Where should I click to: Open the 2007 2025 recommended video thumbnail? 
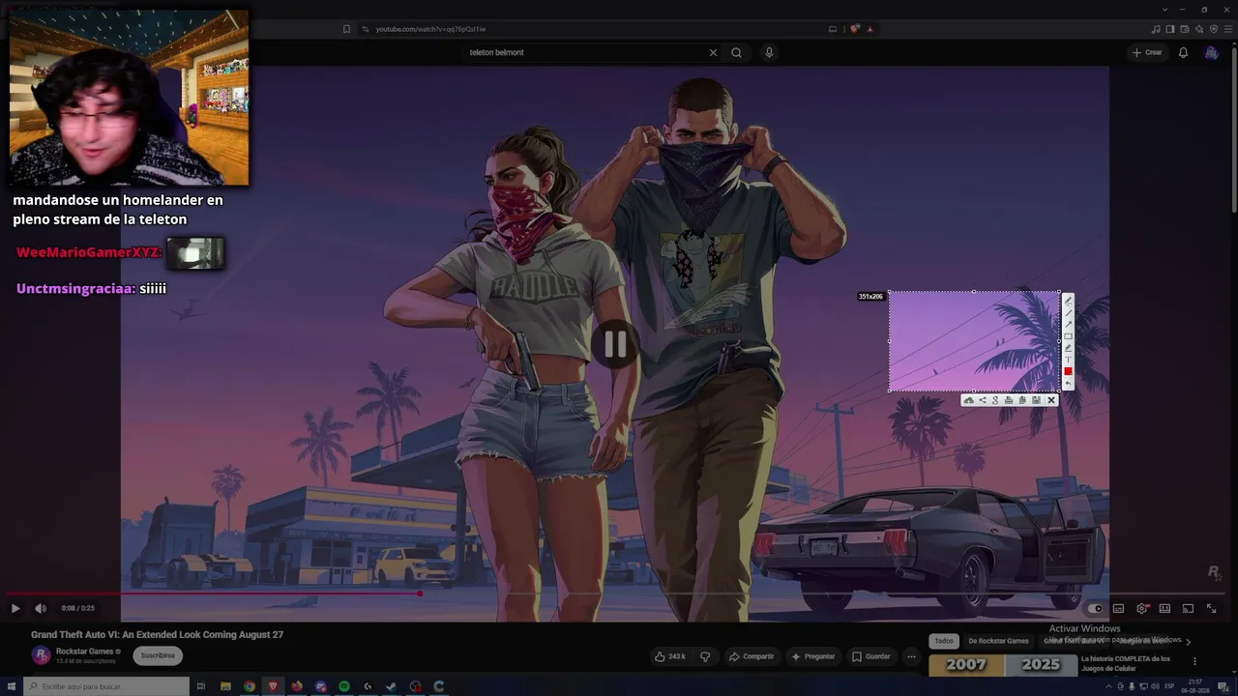click(x=1002, y=665)
